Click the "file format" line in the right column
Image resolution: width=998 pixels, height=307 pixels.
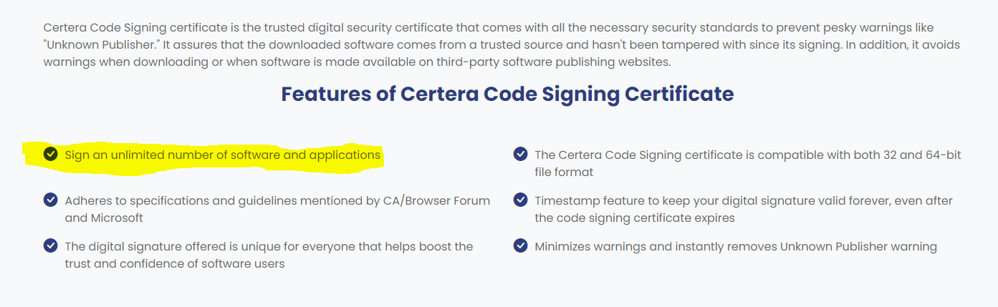[x=564, y=172]
